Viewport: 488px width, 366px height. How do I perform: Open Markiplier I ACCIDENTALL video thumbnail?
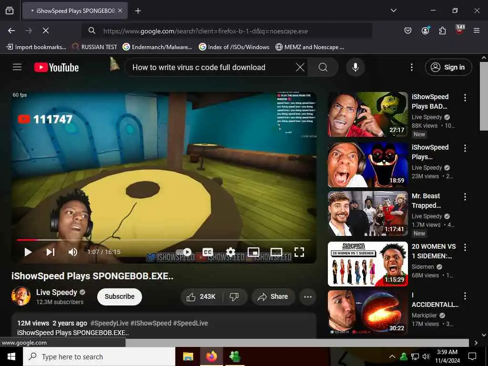(x=367, y=313)
